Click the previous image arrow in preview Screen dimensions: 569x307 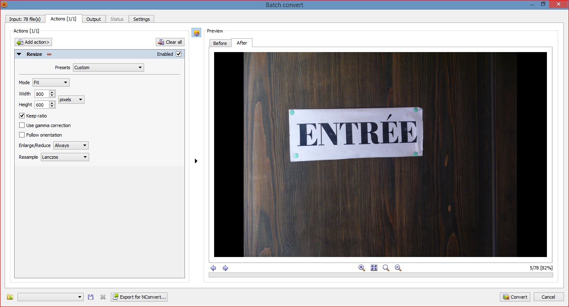pos(213,268)
